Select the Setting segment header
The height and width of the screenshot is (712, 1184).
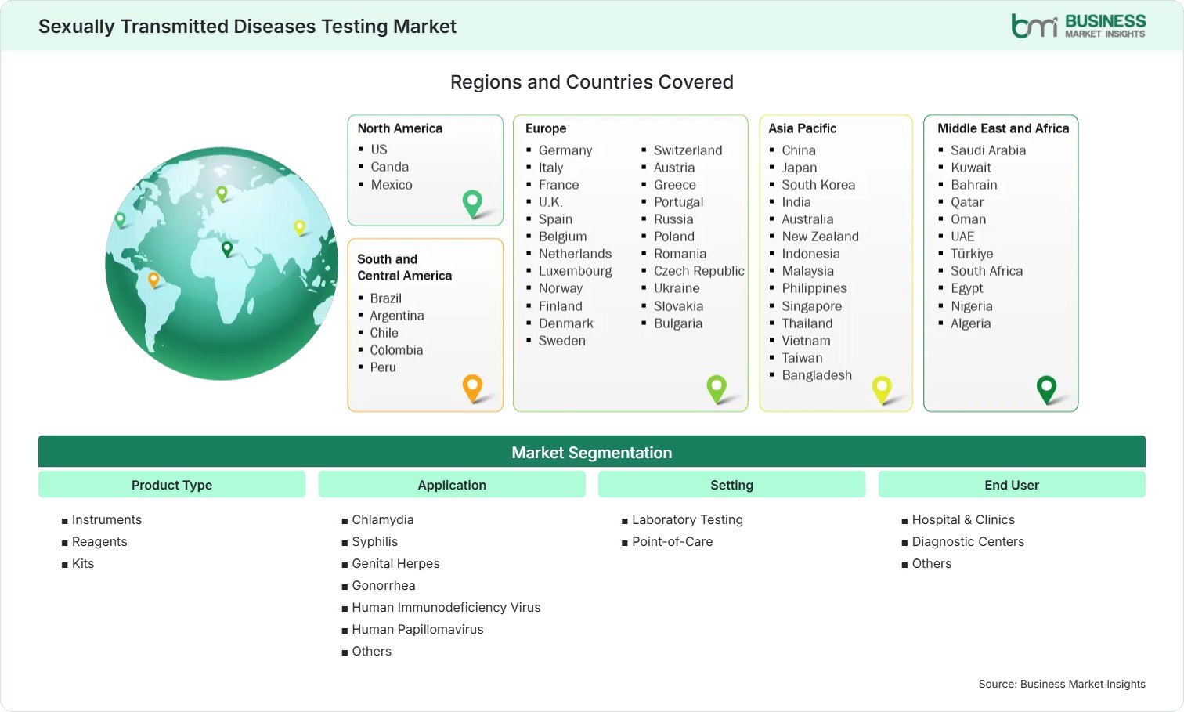coord(731,485)
